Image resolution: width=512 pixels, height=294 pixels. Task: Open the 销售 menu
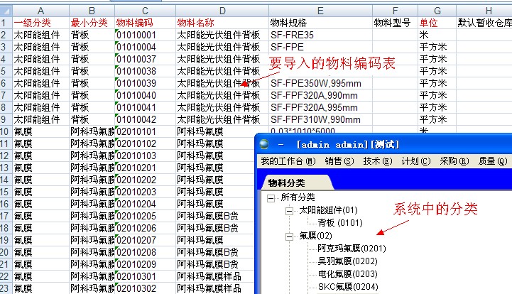pos(339,161)
